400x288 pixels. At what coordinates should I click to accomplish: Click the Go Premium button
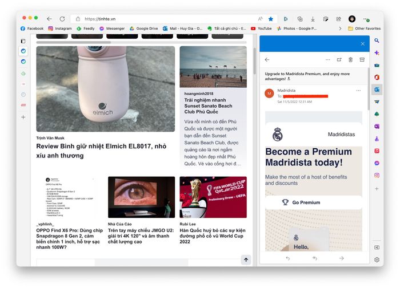(x=314, y=202)
